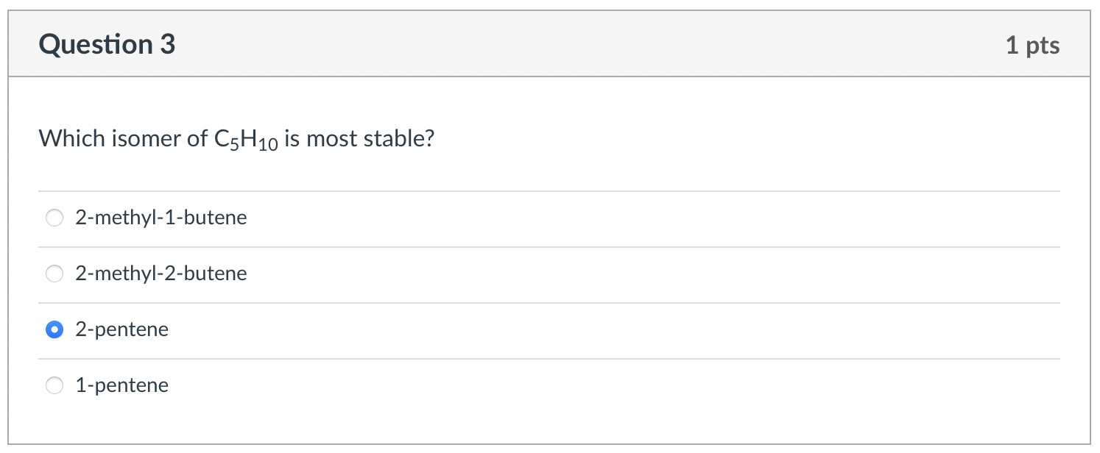Click the word 'Question' in the header
1100x453 pixels.
pos(95,45)
